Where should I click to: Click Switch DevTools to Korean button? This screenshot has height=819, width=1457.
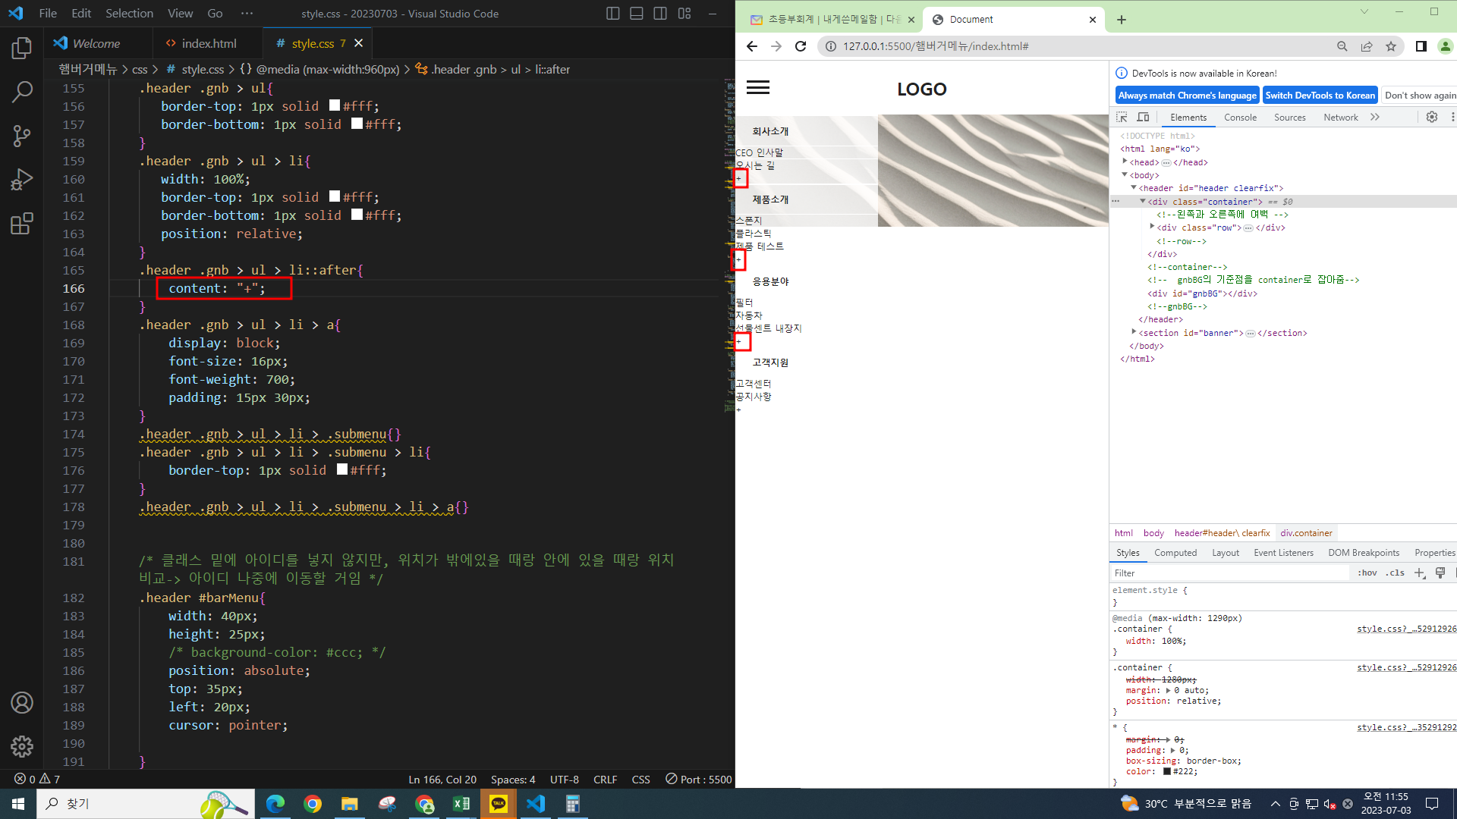pos(1320,95)
